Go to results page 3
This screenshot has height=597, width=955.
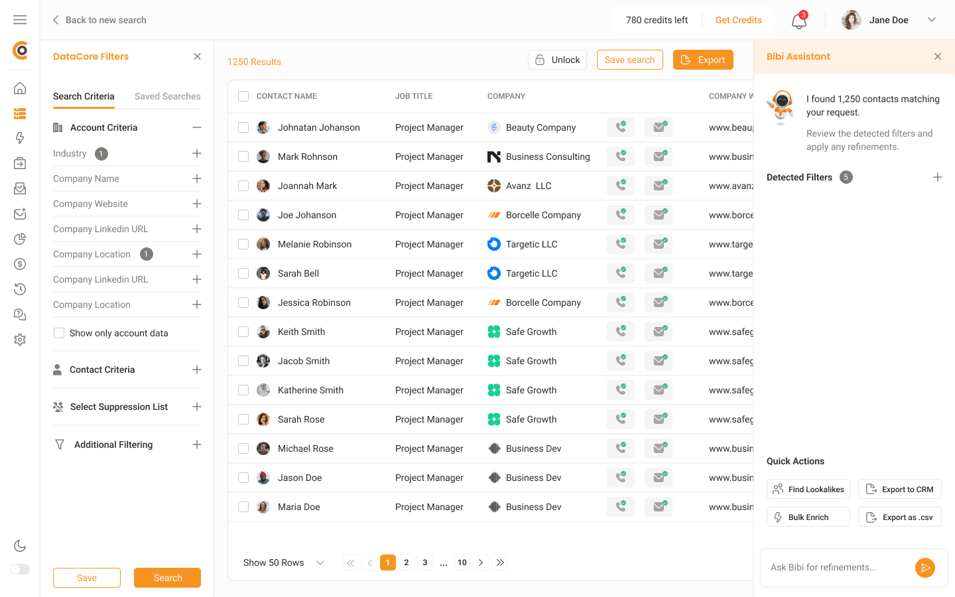tap(425, 563)
